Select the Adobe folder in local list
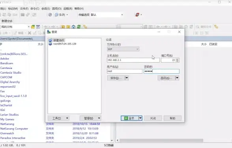232x148 pixels. [x=5, y=59]
